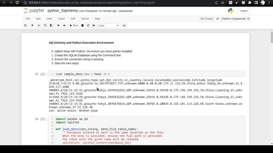Screen dimensions: 273x153
Task: Insert a cell below with the plus icon
Action: pos(32,25)
